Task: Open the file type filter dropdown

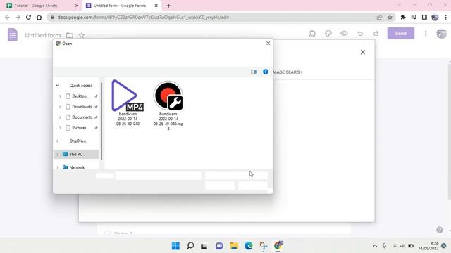Action: [237, 175]
